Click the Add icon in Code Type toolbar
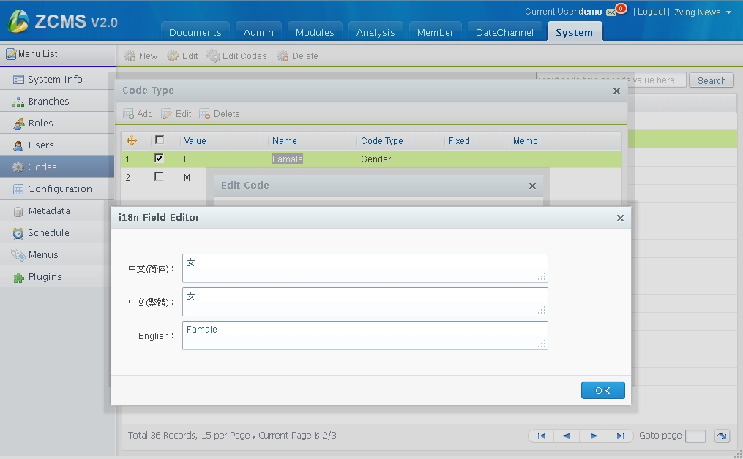The width and height of the screenshot is (743, 459). pos(128,114)
